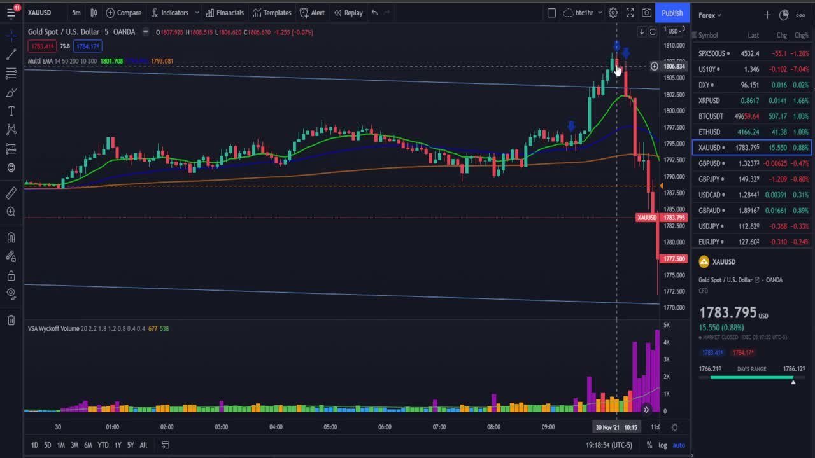
Task: Collapse the legend with the down arrow
Action: click(x=642, y=32)
